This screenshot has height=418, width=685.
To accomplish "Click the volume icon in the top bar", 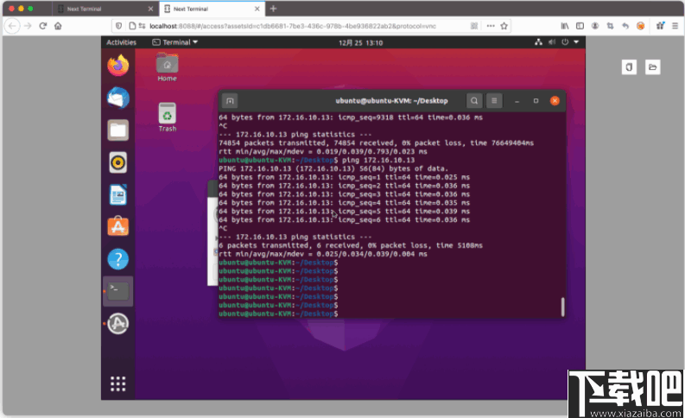I will coord(552,42).
